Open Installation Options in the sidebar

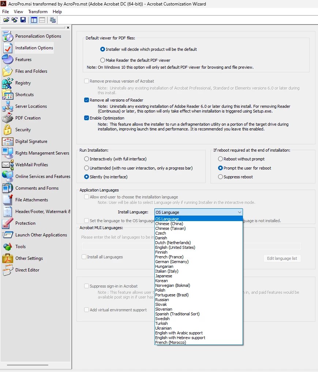click(x=34, y=48)
